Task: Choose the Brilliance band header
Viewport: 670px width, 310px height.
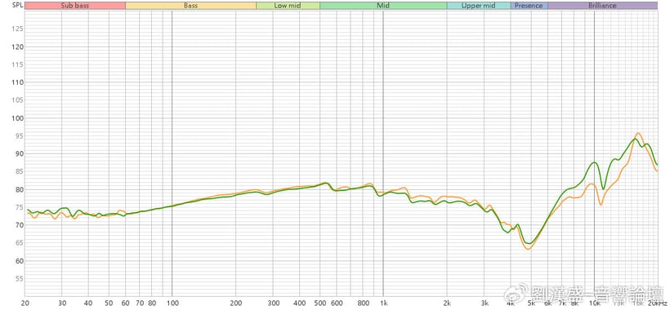Action: 602,6
